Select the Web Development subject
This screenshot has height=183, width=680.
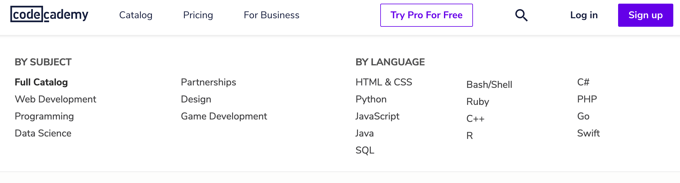point(55,99)
